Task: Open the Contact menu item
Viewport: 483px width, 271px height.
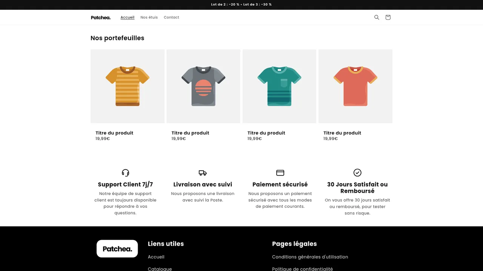Action: coord(171,17)
